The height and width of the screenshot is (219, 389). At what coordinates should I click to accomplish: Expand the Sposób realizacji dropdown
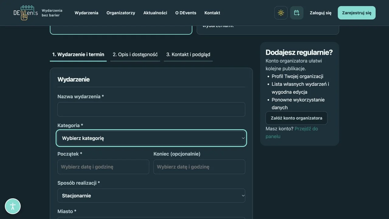[151, 196]
